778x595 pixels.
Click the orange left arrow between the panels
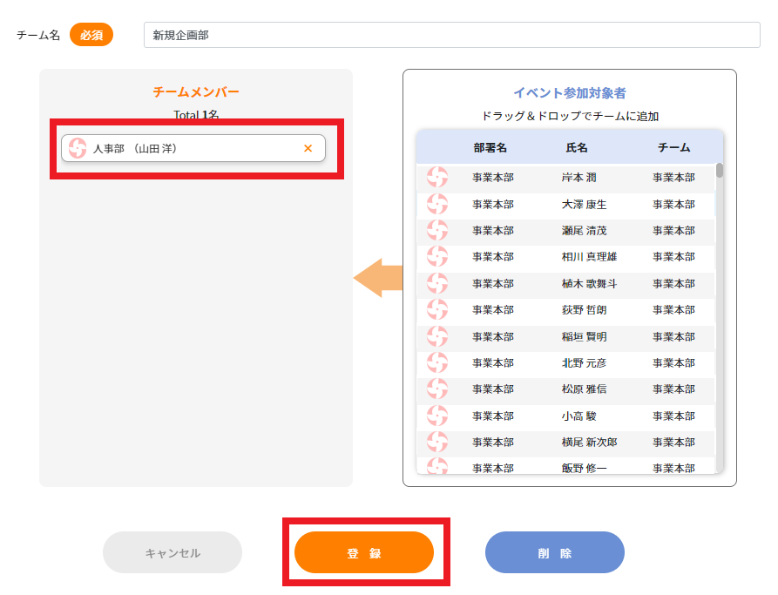coord(378,278)
